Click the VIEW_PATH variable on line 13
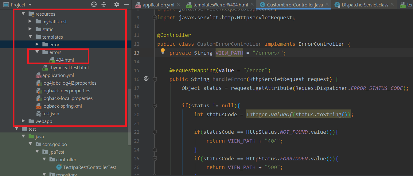This screenshot has width=413, height=176. [x=229, y=53]
